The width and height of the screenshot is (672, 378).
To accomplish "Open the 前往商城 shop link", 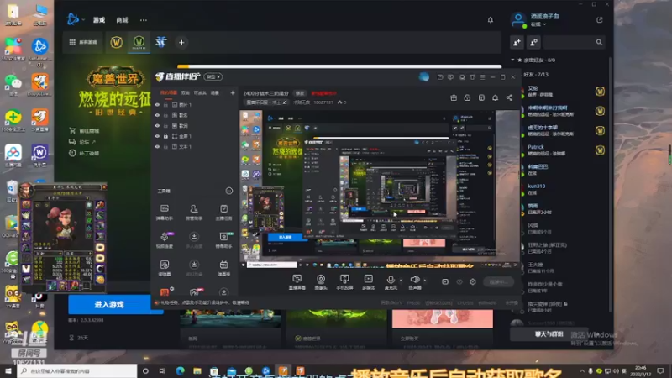I will pos(85,131).
